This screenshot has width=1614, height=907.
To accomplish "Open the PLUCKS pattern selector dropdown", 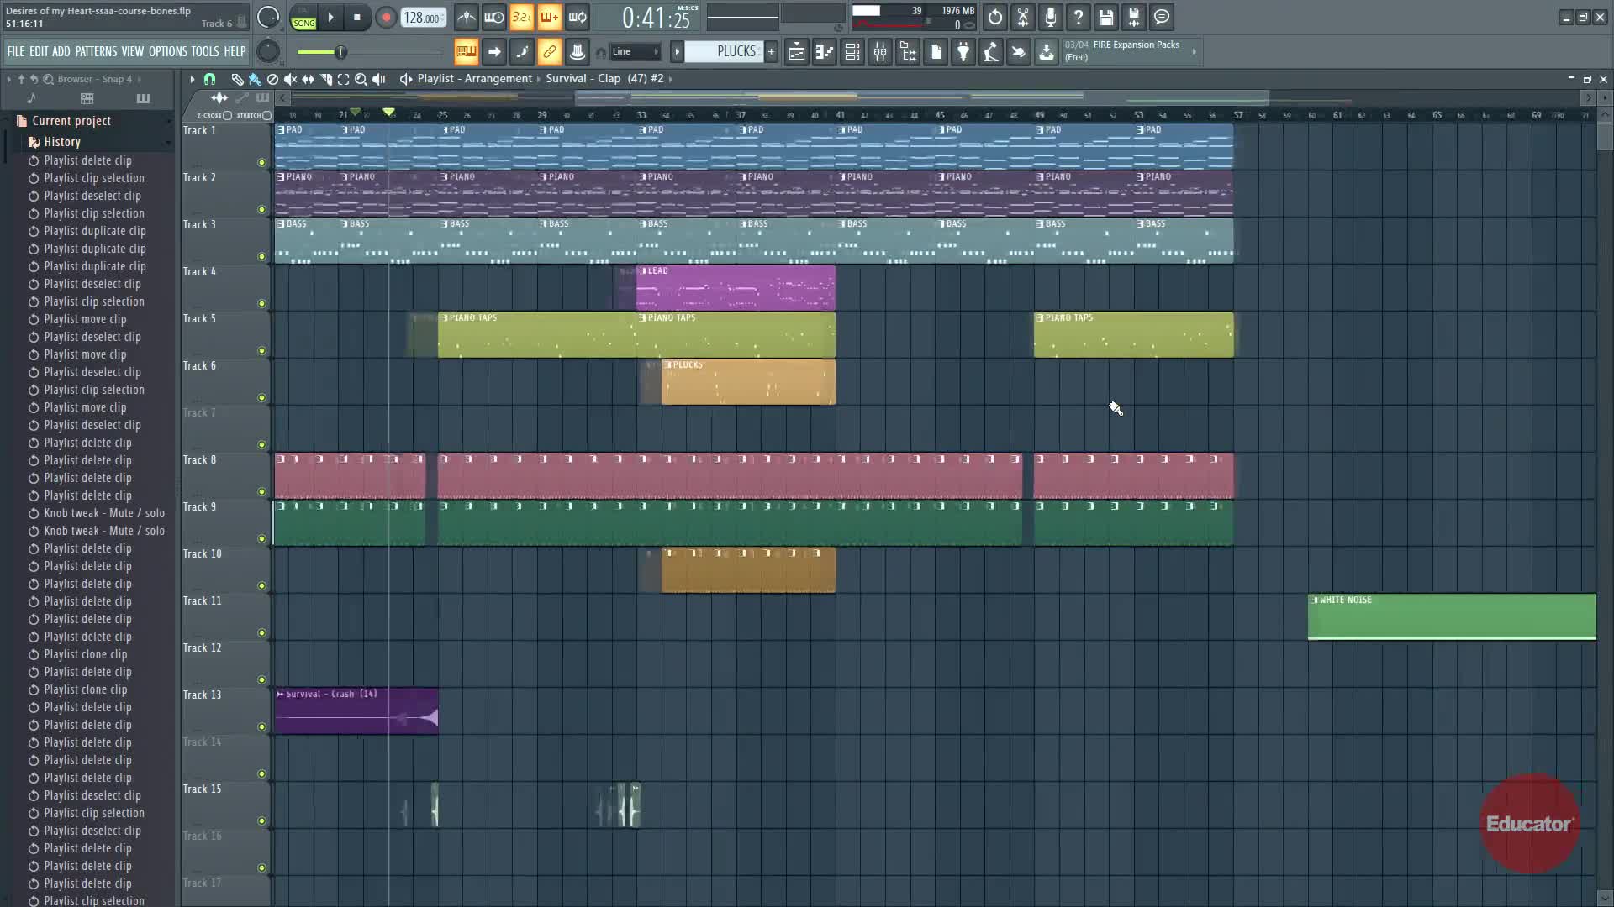I will tap(725, 52).
